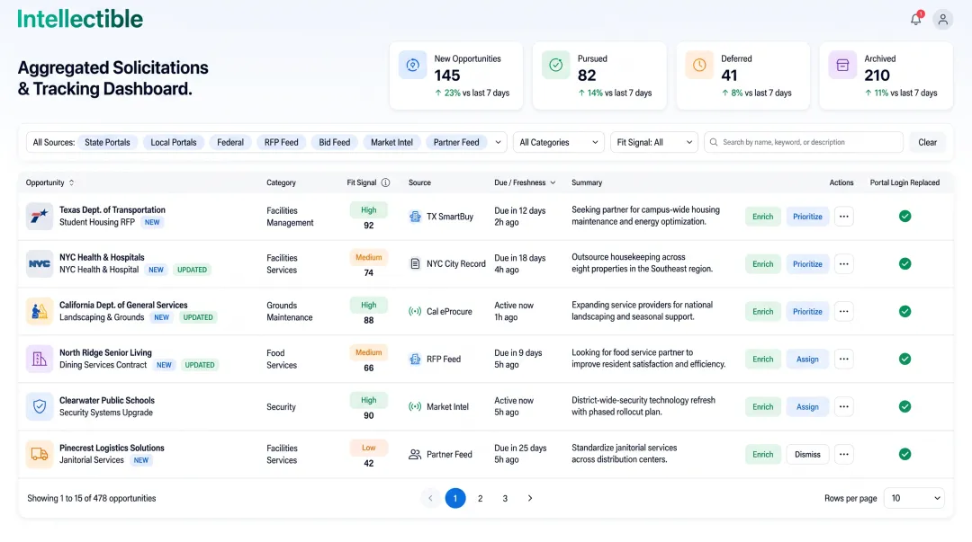Screen dimensions: 972x542
Task: Open the notifications bell
Action: pyautogui.click(x=915, y=19)
